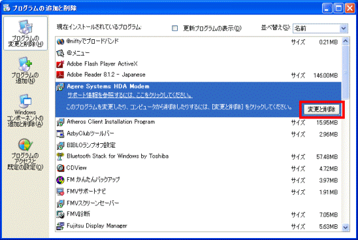Click the list's scroll down arrow
The height and width of the screenshot is (240, 358).
click(x=346, y=227)
